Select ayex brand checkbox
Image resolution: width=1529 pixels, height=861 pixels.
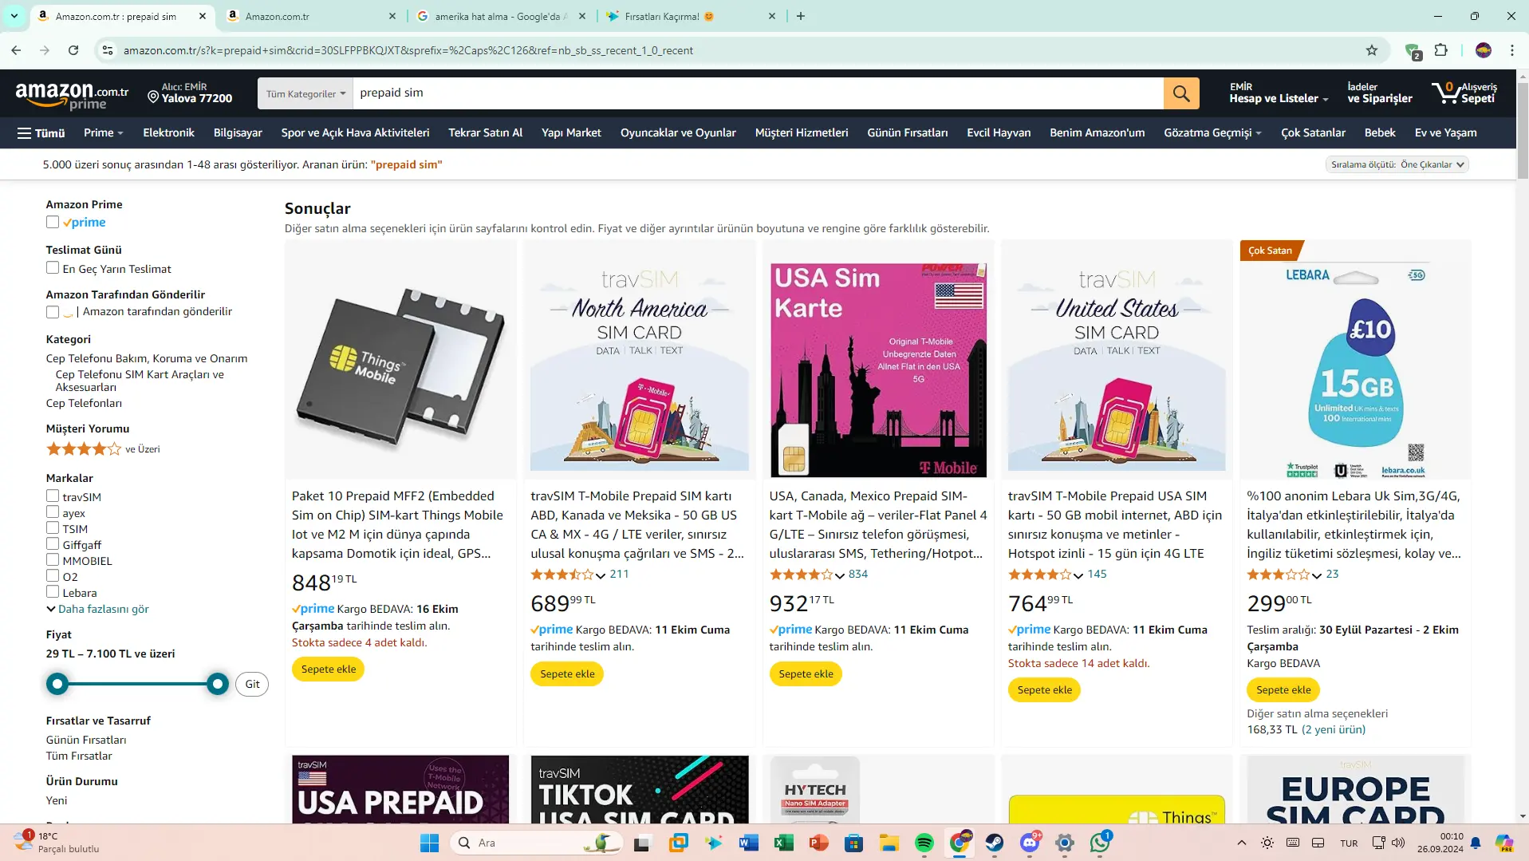tap(53, 512)
